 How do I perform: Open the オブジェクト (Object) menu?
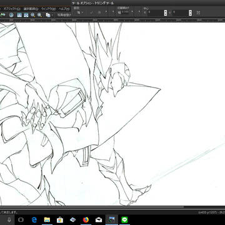[12, 9]
